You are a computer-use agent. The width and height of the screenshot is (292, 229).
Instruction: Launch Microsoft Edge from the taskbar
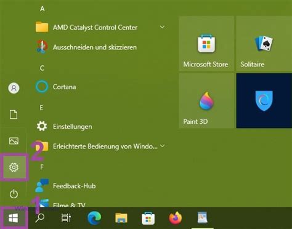point(94,218)
